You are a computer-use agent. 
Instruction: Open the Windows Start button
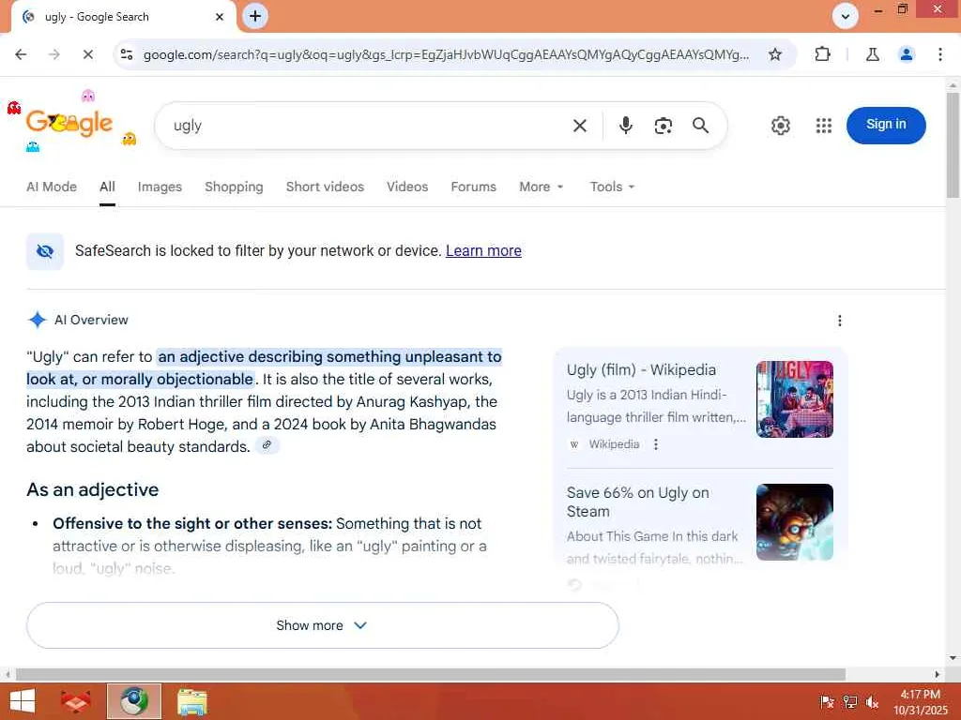(x=23, y=701)
